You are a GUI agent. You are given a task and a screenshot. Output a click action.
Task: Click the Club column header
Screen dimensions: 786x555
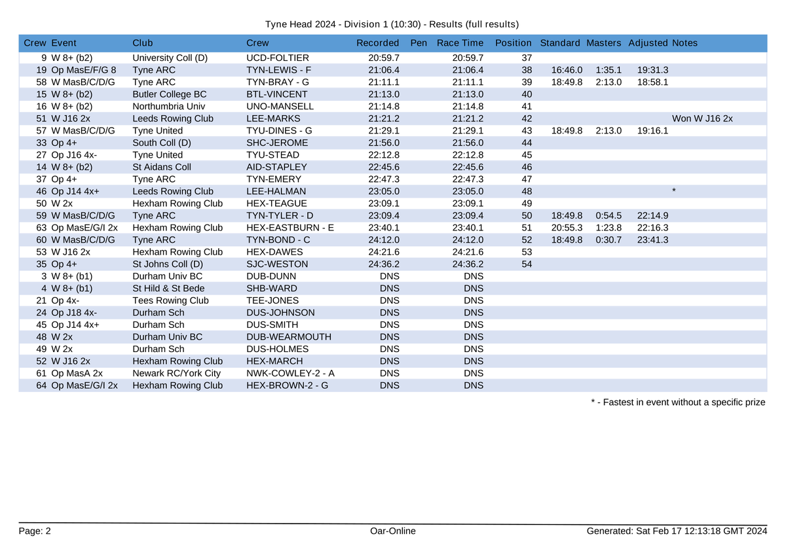coord(143,43)
